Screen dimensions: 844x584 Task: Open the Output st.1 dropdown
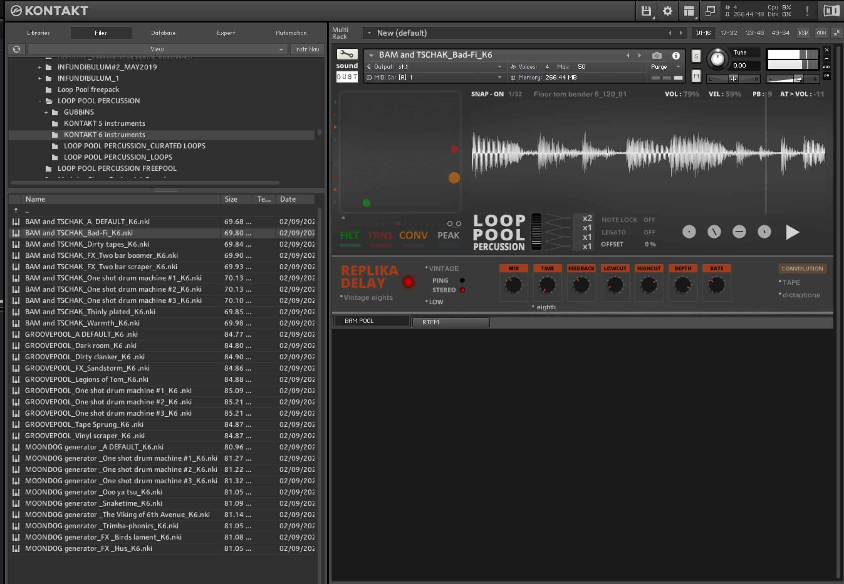(x=434, y=67)
